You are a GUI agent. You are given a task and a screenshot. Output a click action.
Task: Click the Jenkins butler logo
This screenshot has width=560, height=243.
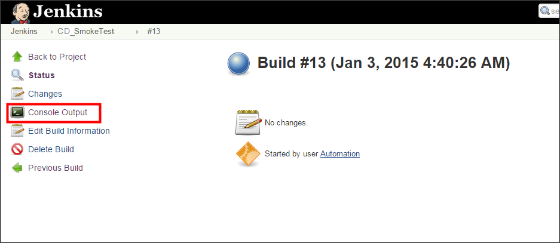(x=21, y=13)
